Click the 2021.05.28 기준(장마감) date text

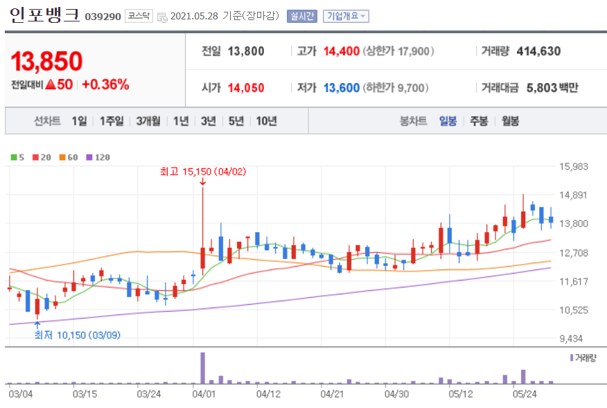coord(225,16)
